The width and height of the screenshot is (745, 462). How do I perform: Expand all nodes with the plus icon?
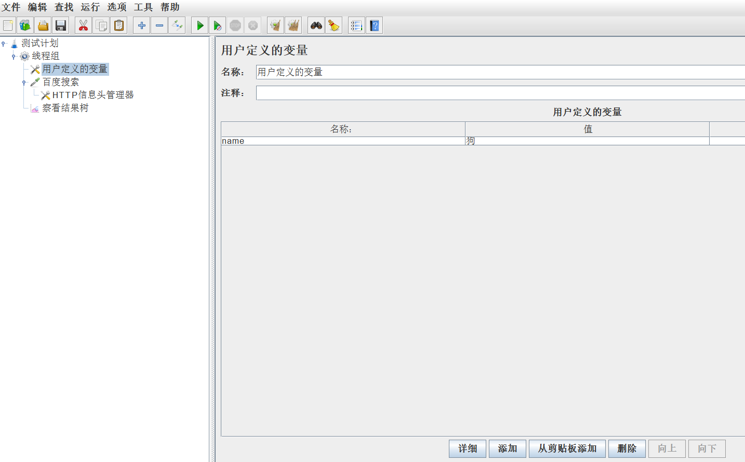(x=141, y=25)
